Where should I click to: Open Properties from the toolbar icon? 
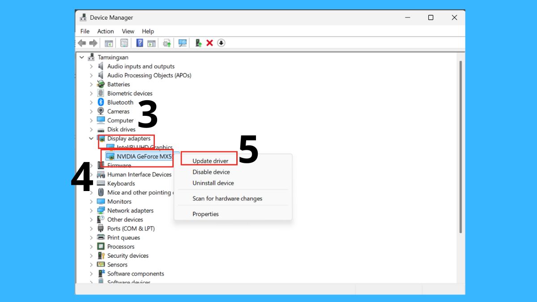125,43
